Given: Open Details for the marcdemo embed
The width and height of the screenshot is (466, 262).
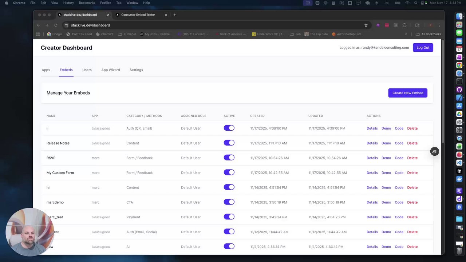Looking at the screenshot, I should pos(372,202).
